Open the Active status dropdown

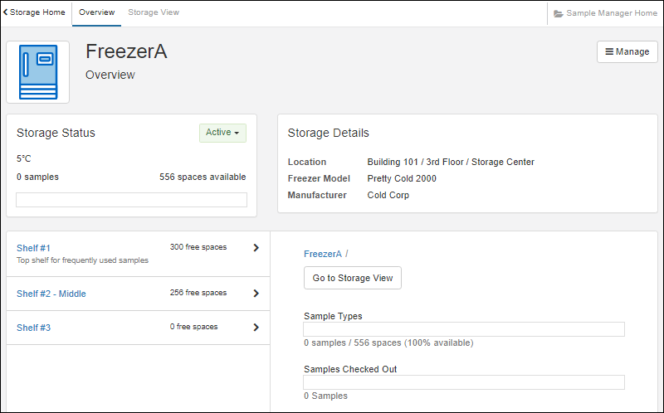pyautogui.click(x=222, y=133)
